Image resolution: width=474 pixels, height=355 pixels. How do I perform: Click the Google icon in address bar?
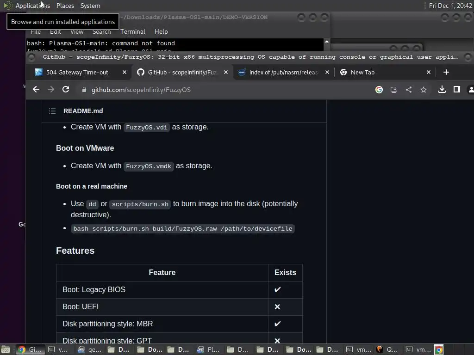379,90
